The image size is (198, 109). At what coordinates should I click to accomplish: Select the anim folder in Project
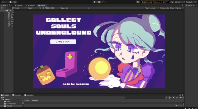coord(7,101)
